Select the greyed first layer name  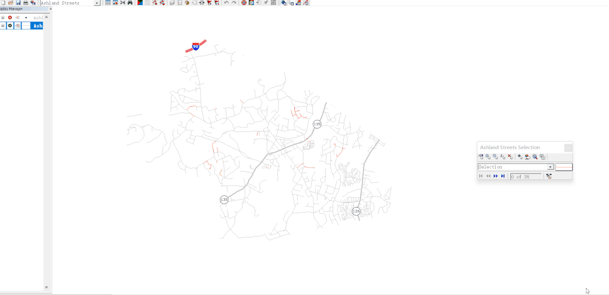click(38, 17)
